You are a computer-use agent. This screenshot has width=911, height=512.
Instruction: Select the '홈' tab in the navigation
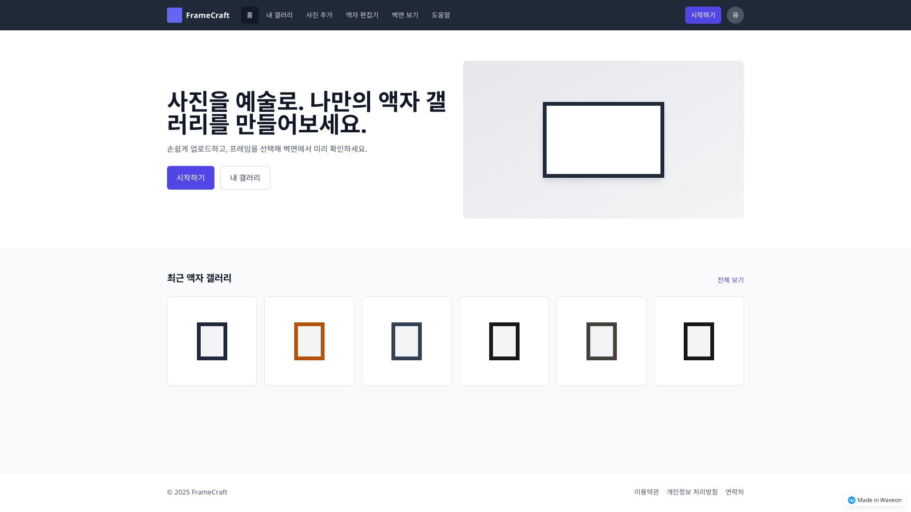[x=250, y=15]
